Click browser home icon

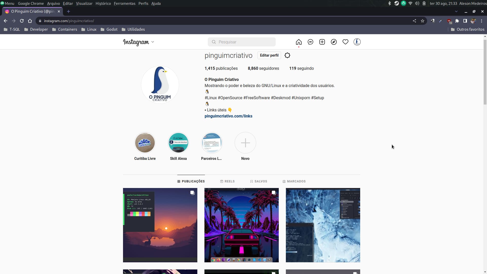30,21
